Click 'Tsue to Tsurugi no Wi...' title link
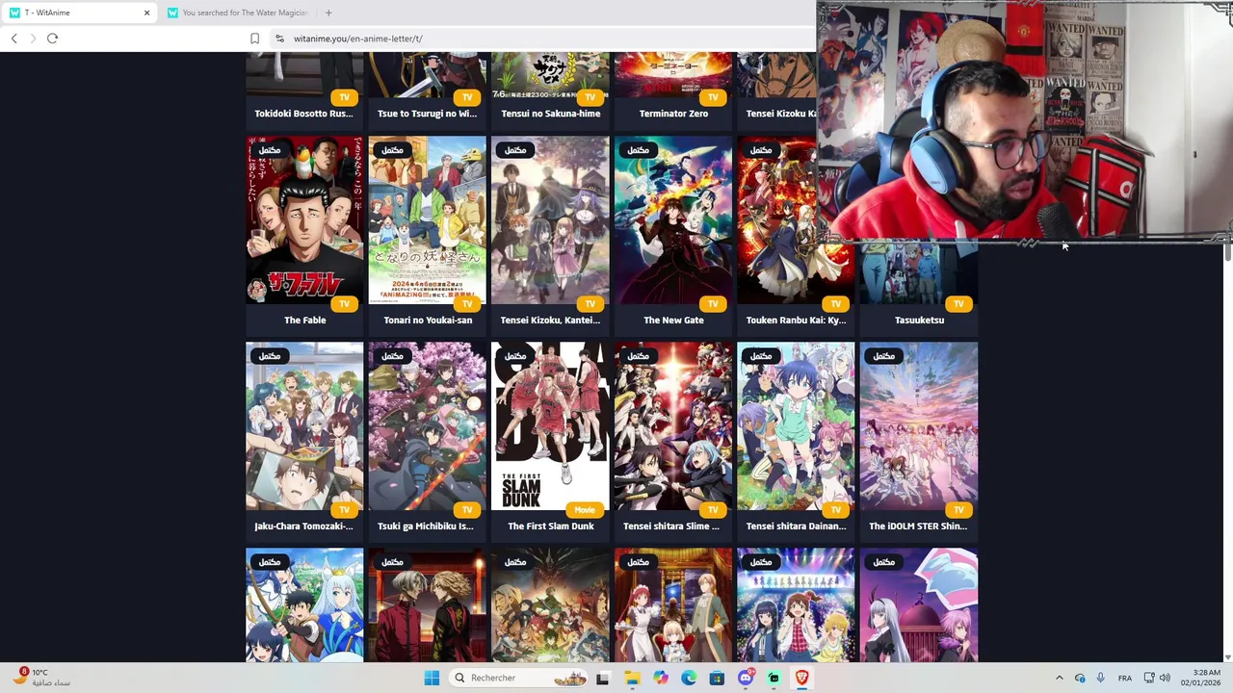This screenshot has width=1233, height=693. 427,114
